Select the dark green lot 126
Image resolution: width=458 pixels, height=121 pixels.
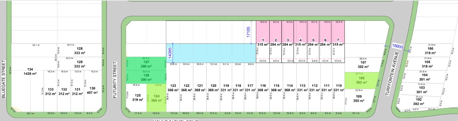[146, 77]
